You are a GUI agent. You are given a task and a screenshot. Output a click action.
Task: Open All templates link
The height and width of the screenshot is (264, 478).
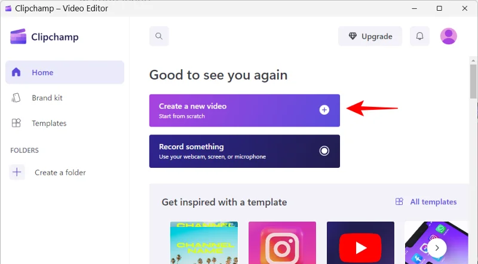point(426,202)
